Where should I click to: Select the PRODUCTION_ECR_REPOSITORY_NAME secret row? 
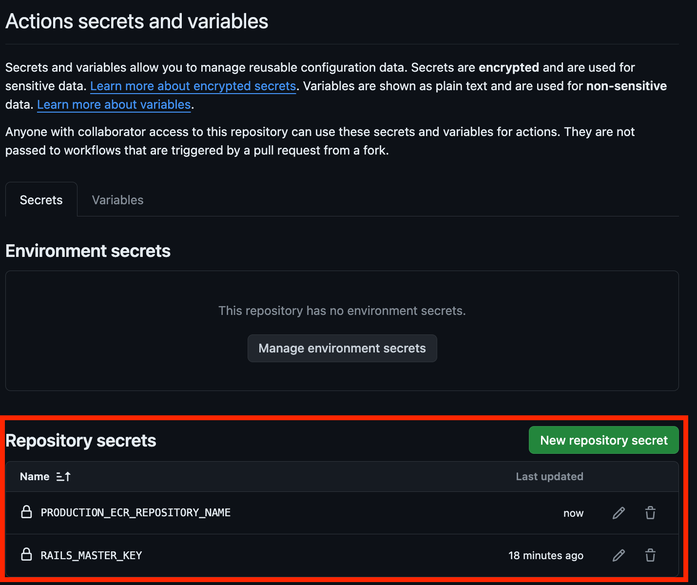click(136, 512)
